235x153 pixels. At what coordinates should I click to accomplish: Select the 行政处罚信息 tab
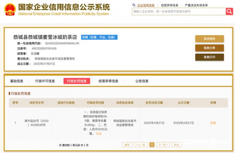click(77, 81)
